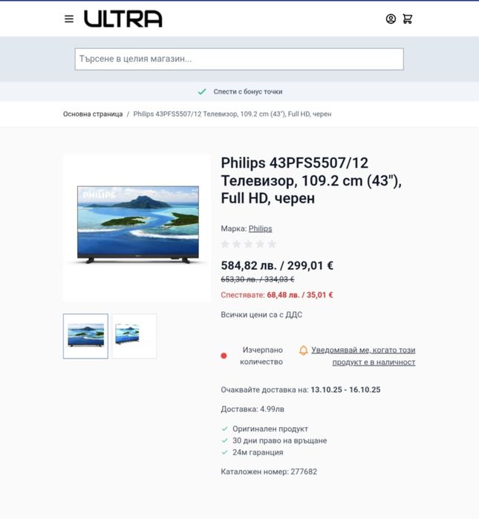The image size is (479, 519).
Task: Click the green checkmark beside bonus points
Action: tap(202, 91)
